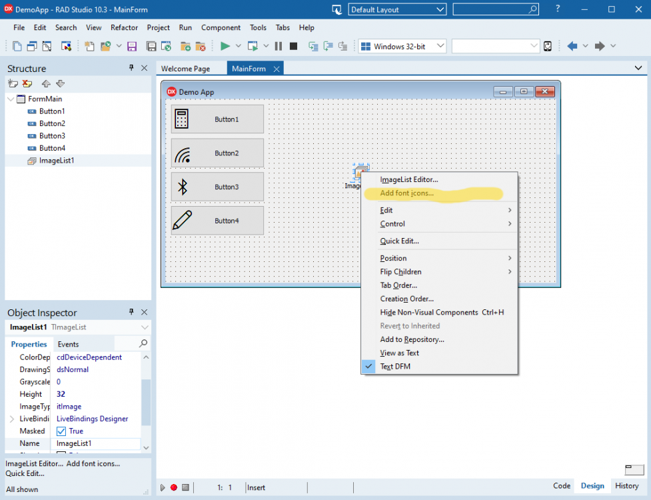Toggle the Masked True checkbox

click(61, 431)
